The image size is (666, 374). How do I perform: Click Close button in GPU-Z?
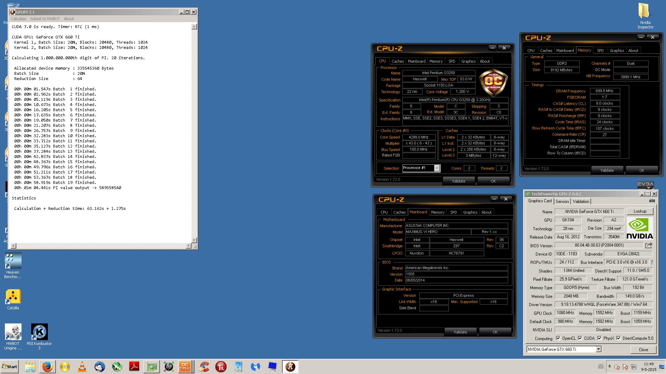coord(643,349)
